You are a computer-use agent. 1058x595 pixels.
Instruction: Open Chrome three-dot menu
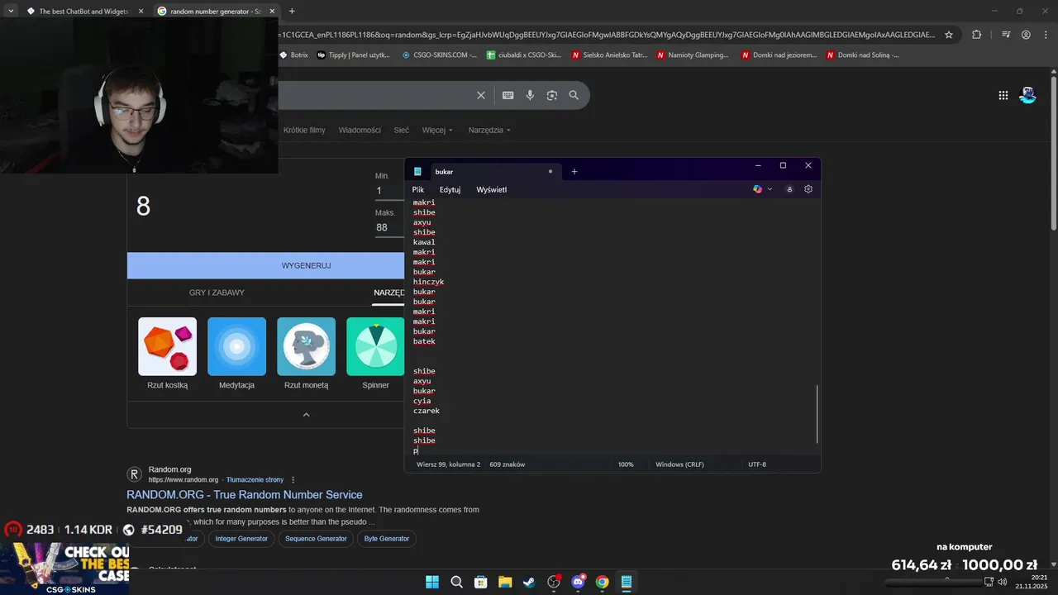tap(1046, 35)
